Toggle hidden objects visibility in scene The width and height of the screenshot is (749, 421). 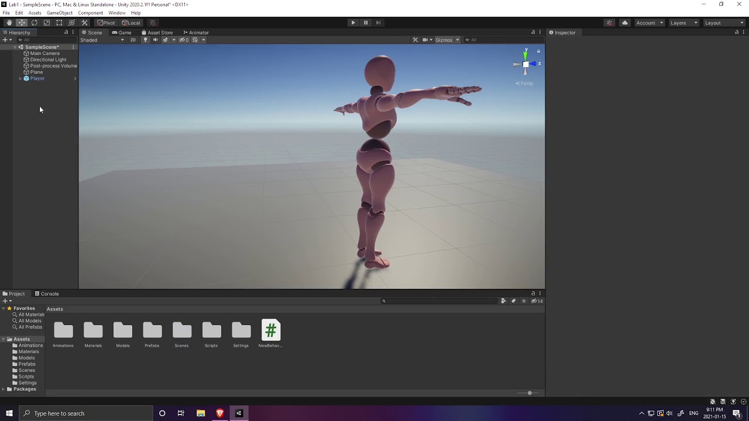[184, 40]
